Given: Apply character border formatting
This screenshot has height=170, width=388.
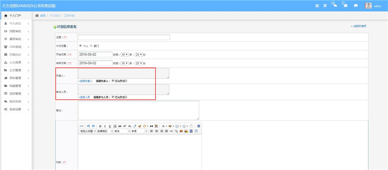Looking at the screenshot, I should (115, 126).
